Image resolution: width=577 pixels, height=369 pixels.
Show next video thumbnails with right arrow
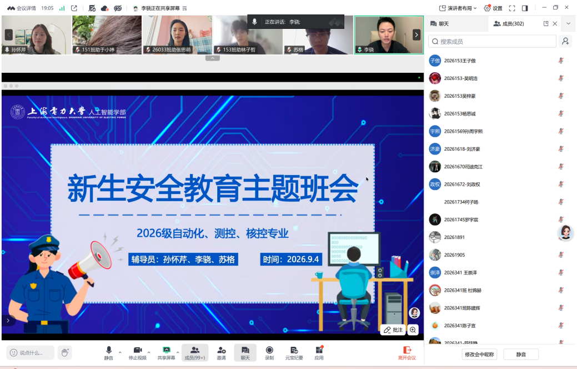click(416, 35)
